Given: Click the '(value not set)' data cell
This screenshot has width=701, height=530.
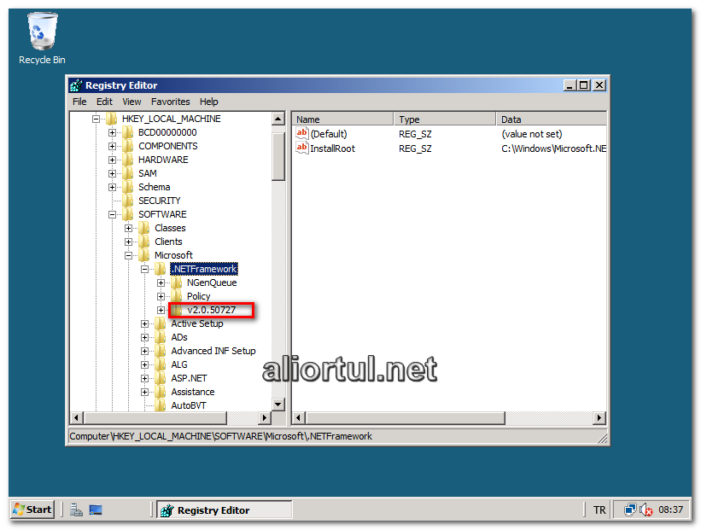Looking at the screenshot, I should (532, 134).
